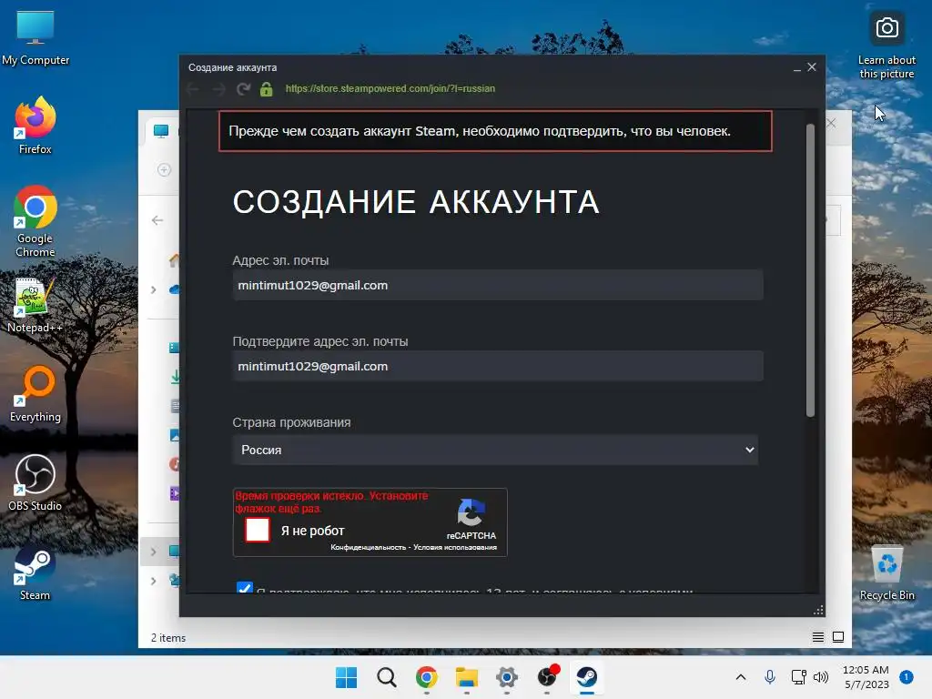This screenshot has height=699, width=932.
Task: Click the reload page icon in Steam window
Action: click(243, 88)
